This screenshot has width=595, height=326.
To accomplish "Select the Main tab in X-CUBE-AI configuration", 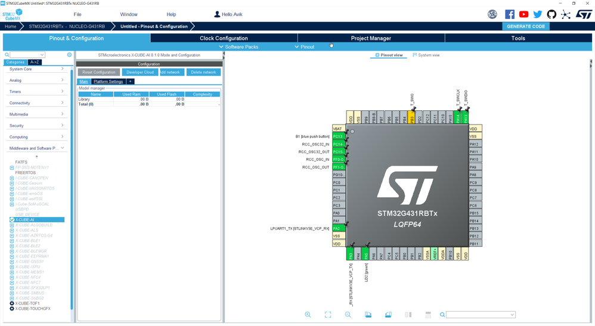I will (83, 82).
